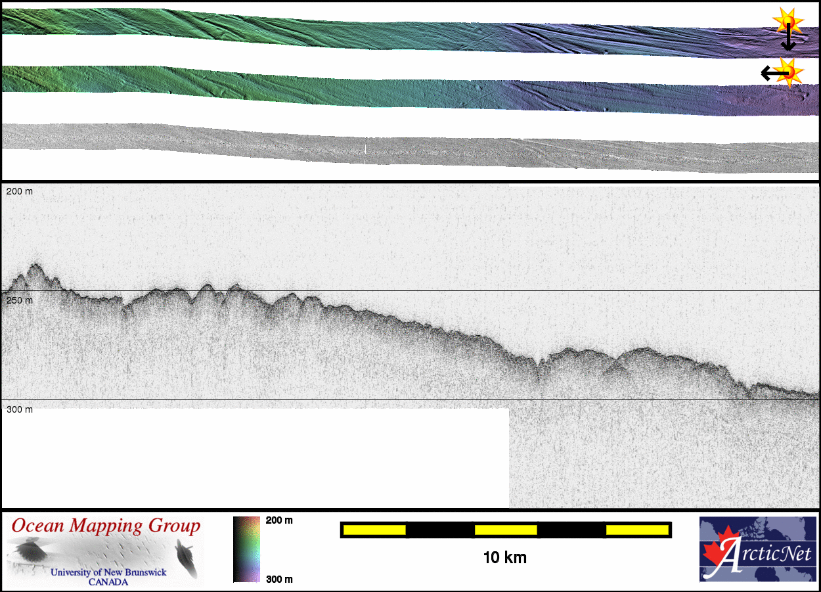Screen dimensions: 821x592
Task: Click the black left-pointing arrow
Action: tap(770, 72)
